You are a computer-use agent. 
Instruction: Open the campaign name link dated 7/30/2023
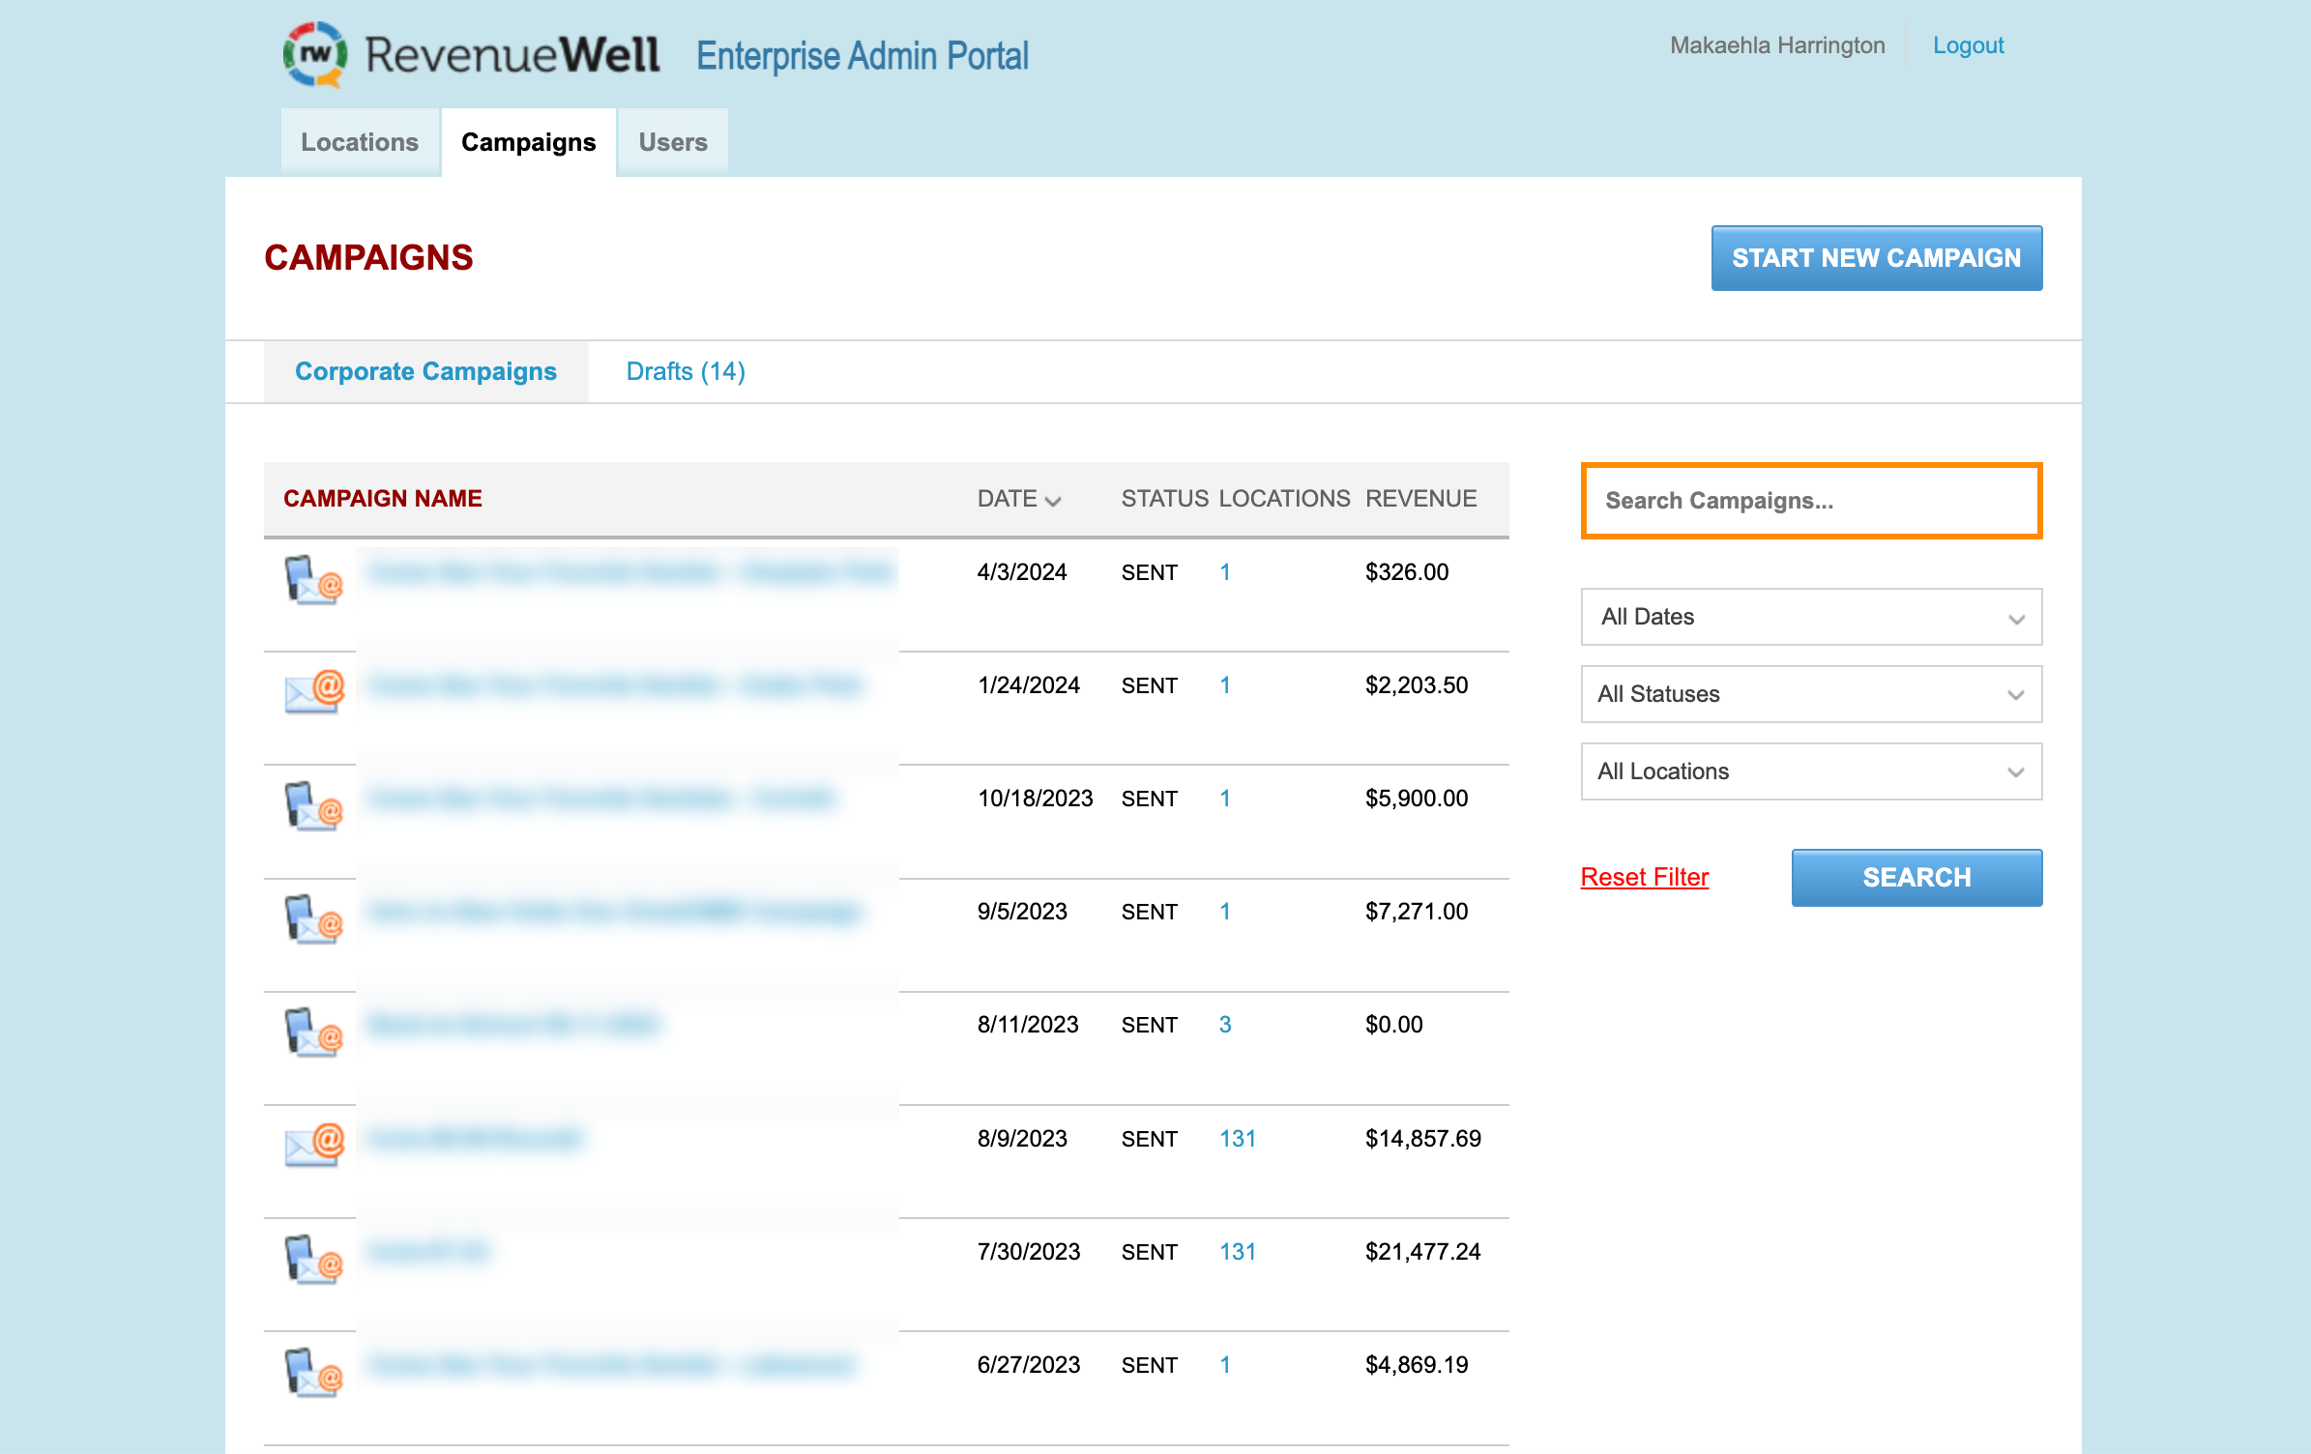pos(429,1252)
